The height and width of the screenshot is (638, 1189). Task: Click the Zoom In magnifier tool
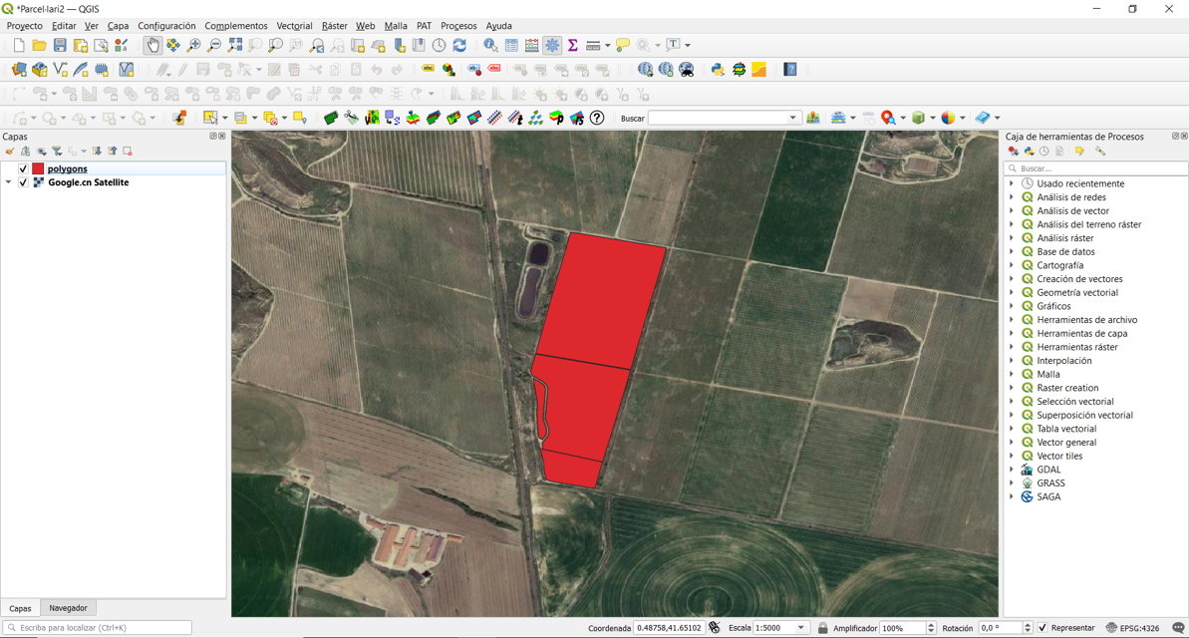click(x=193, y=46)
